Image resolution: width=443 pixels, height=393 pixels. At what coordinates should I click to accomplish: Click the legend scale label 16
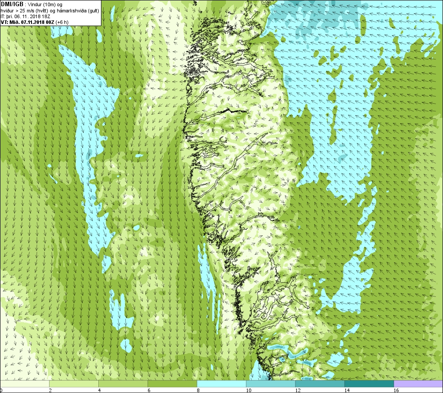[x=396, y=390]
